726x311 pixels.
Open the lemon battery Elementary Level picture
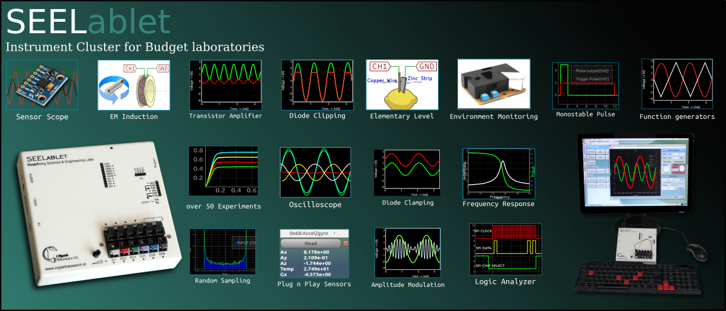(402, 85)
